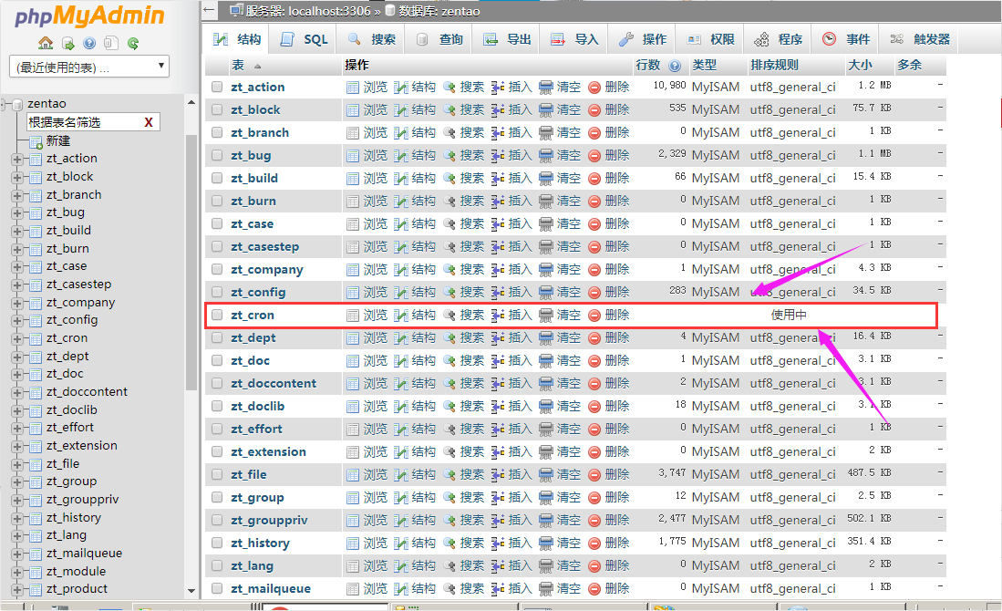Open the 触发器 triggers tab
Viewport: 1002px width, 611px height.
920,39
